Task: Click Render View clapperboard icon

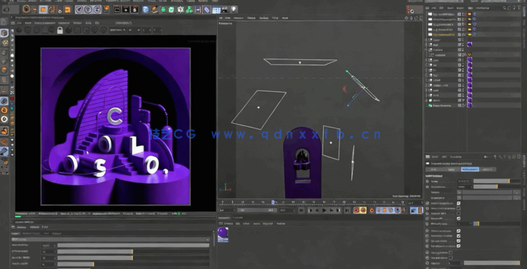Action: click(x=117, y=10)
